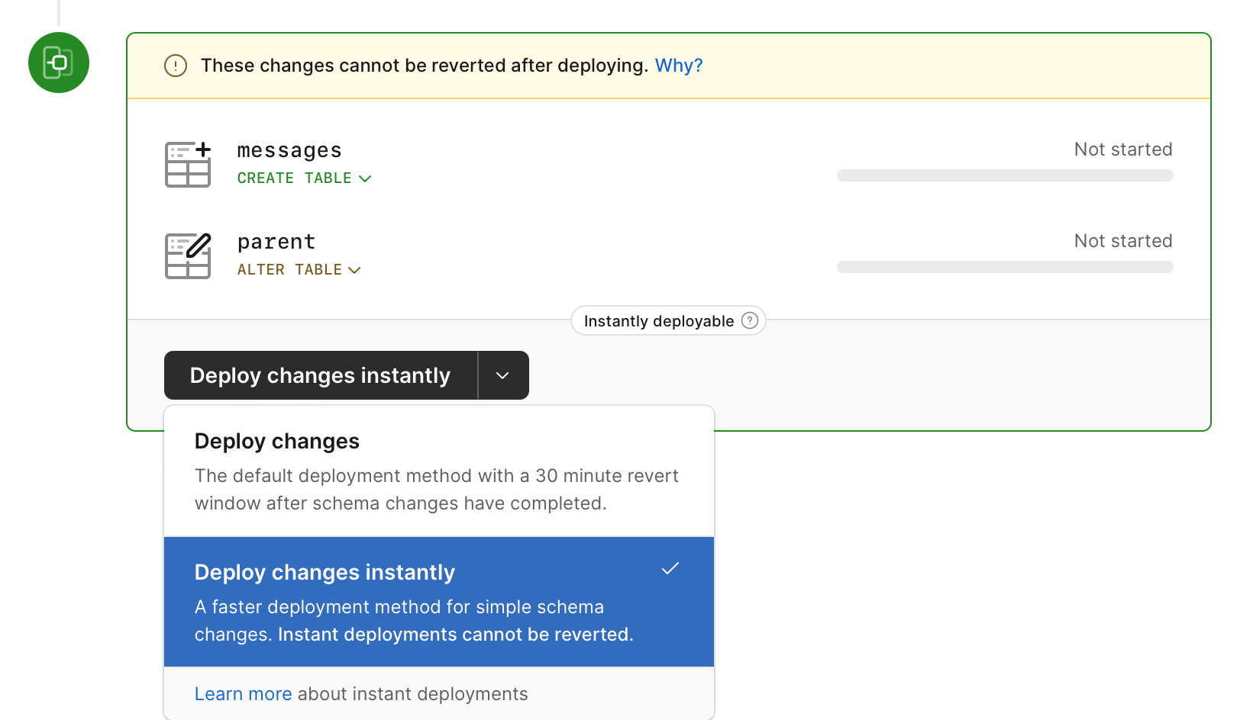Click the green deploy request branch icon
The image size is (1237, 720).
(59, 63)
